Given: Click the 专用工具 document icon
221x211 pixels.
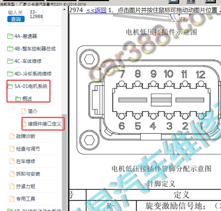Looking at the screenshot, I should (x=12, y=199).
